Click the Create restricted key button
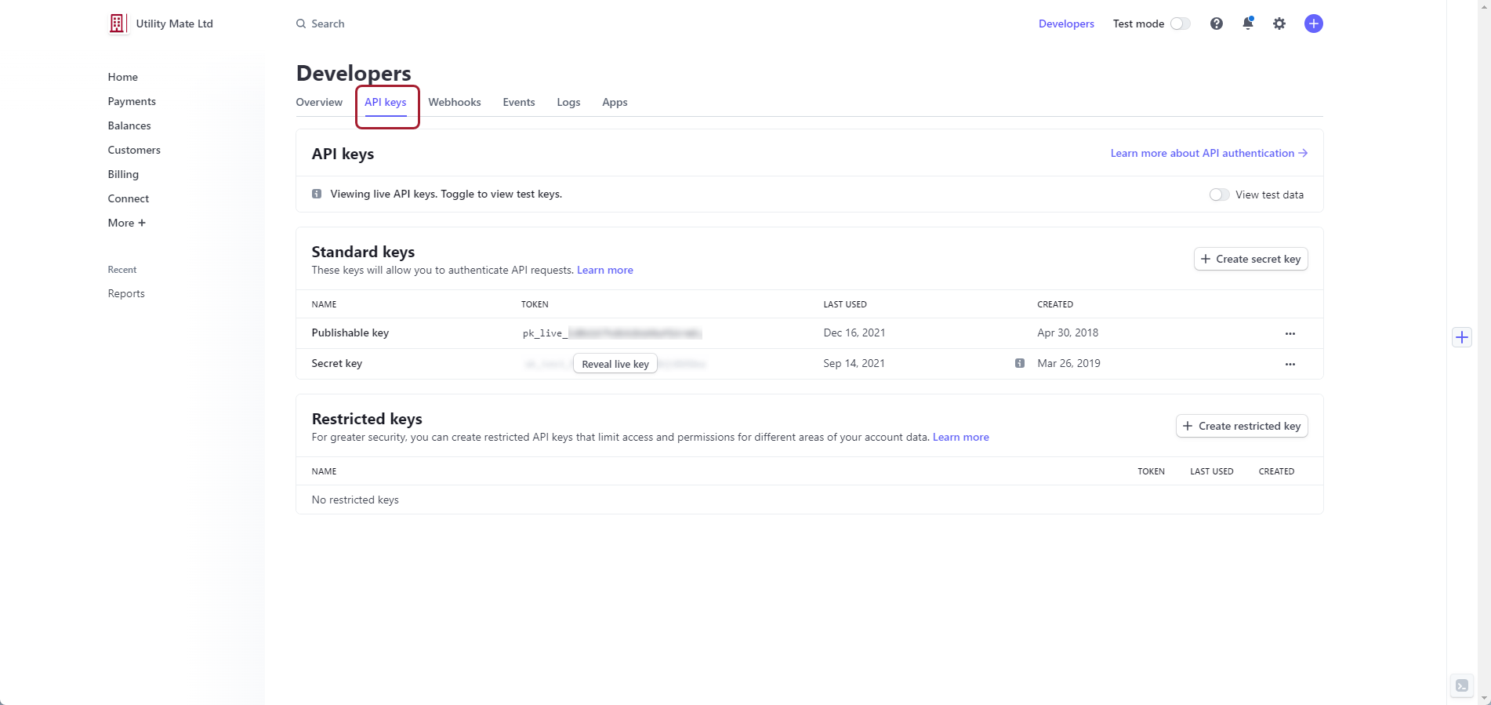This screenshot has width=1491, height=705. tap(1242, 426)
